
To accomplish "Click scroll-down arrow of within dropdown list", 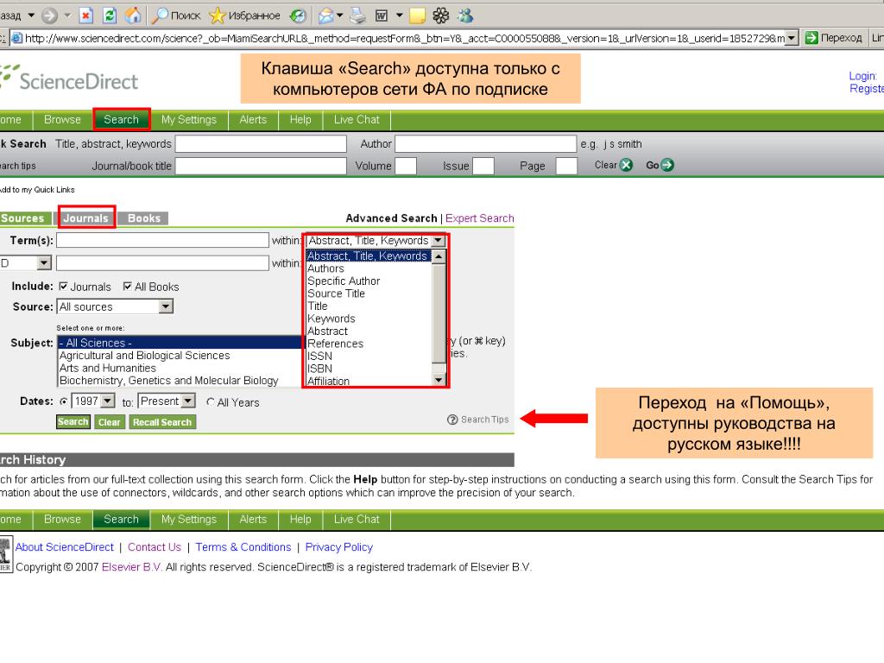I will [x=439, y=380].
